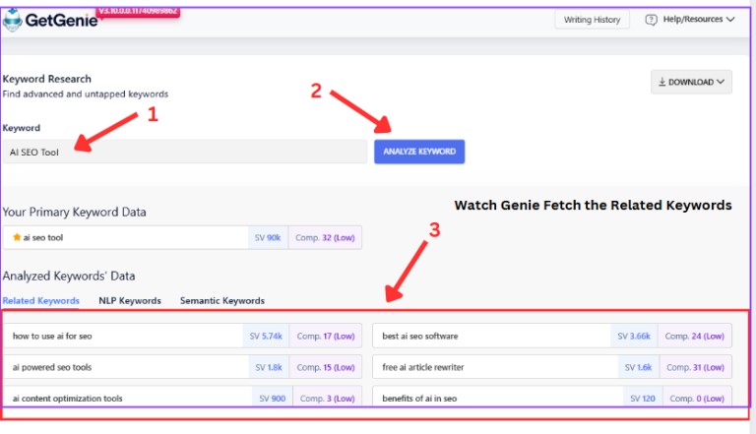Open the Help/Resources question icon

tap(651, 20)
